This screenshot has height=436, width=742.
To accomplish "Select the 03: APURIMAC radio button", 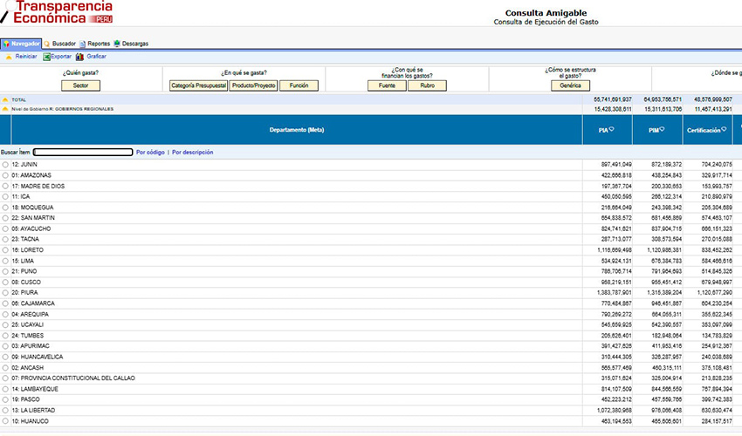I will 5,346.
